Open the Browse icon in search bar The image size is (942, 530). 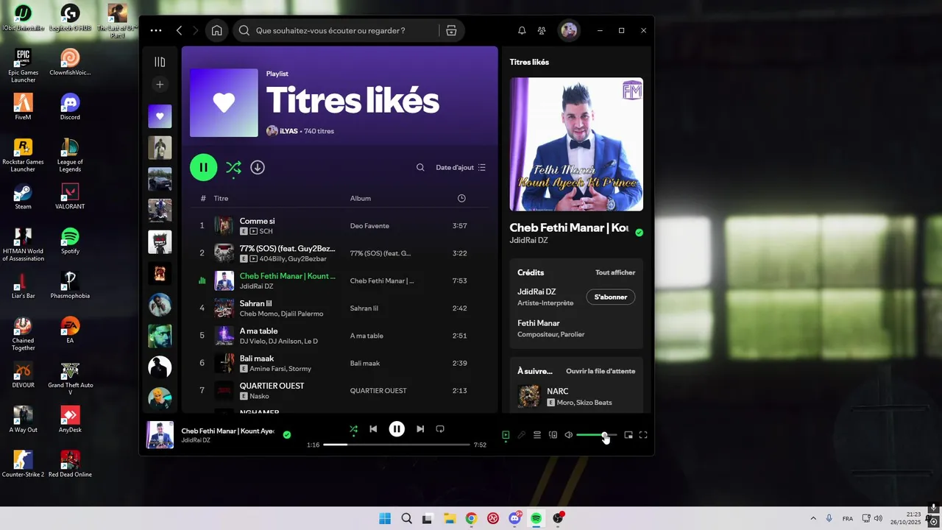click(451, 31)
